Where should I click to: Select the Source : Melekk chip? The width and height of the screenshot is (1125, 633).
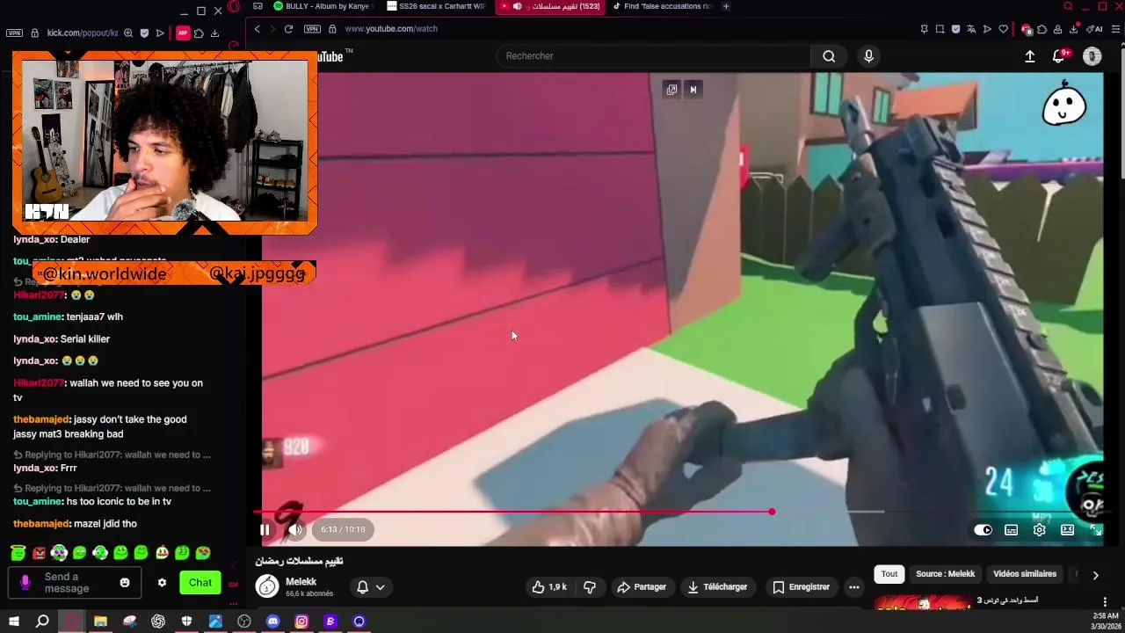945,574
